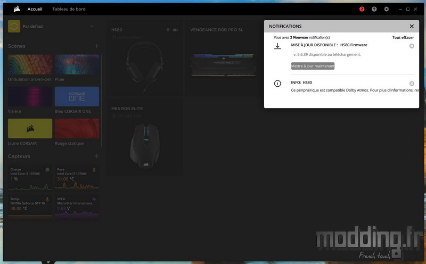Image resolution: width=426 pixels, height=264 pixels.
Task: Open the HS80 headset device card
Action: [x=144, y=58]
